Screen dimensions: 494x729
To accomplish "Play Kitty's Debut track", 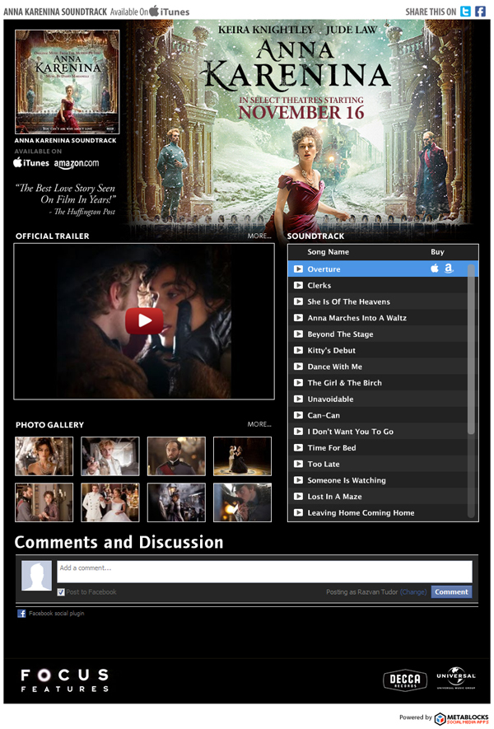I will 298,351.
